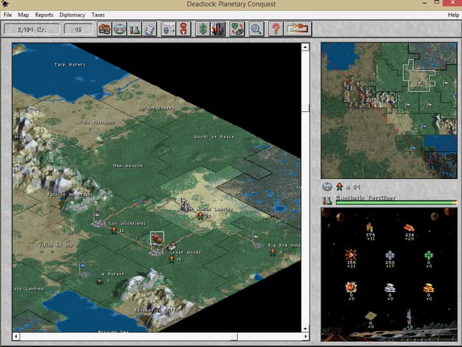Click the end turn arrow toolbar button

click(x=297, y=29)
